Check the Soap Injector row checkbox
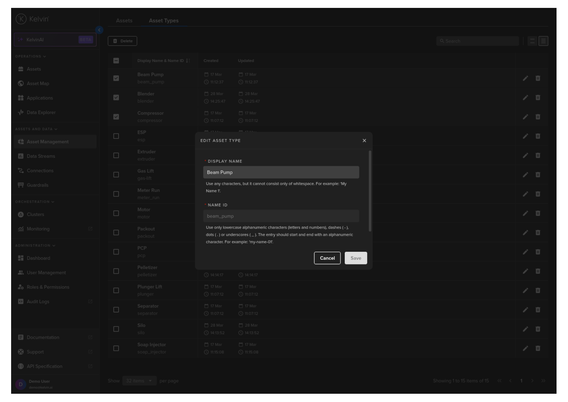 coord(116,349)
